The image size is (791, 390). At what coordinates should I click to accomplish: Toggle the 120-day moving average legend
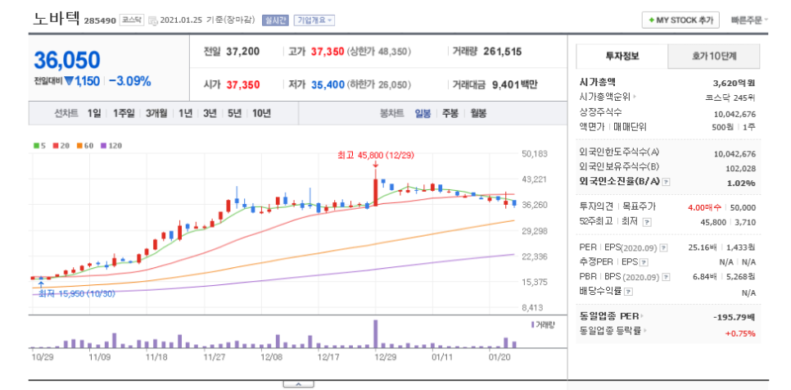pyautogui.click(x=111, y=146)
